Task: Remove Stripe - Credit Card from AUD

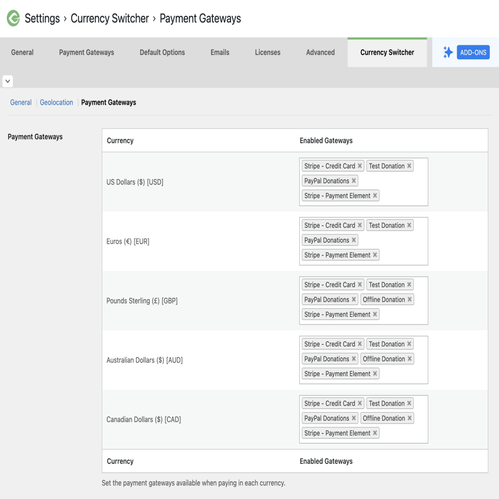Action: 360,344
